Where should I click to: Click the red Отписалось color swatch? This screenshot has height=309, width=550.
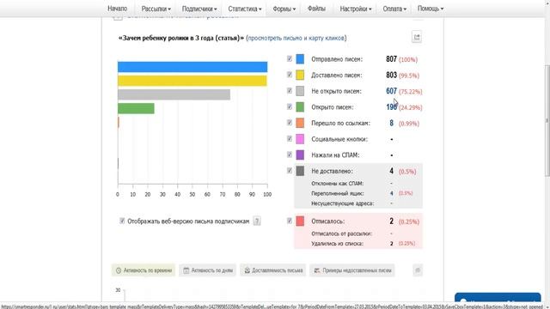(x=300, y=221)
